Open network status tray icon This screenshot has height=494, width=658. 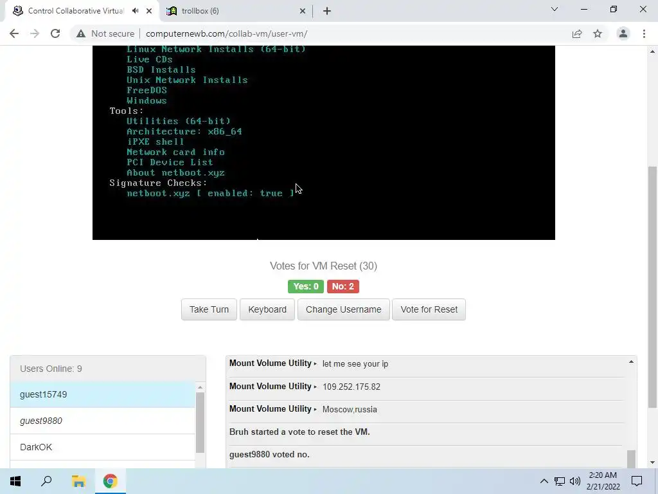pos(560,481)
